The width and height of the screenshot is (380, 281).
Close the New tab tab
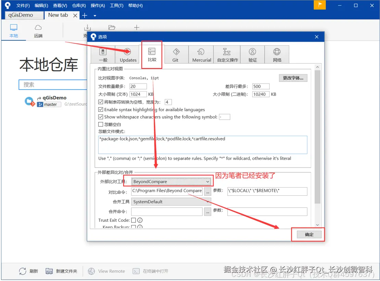75,15
